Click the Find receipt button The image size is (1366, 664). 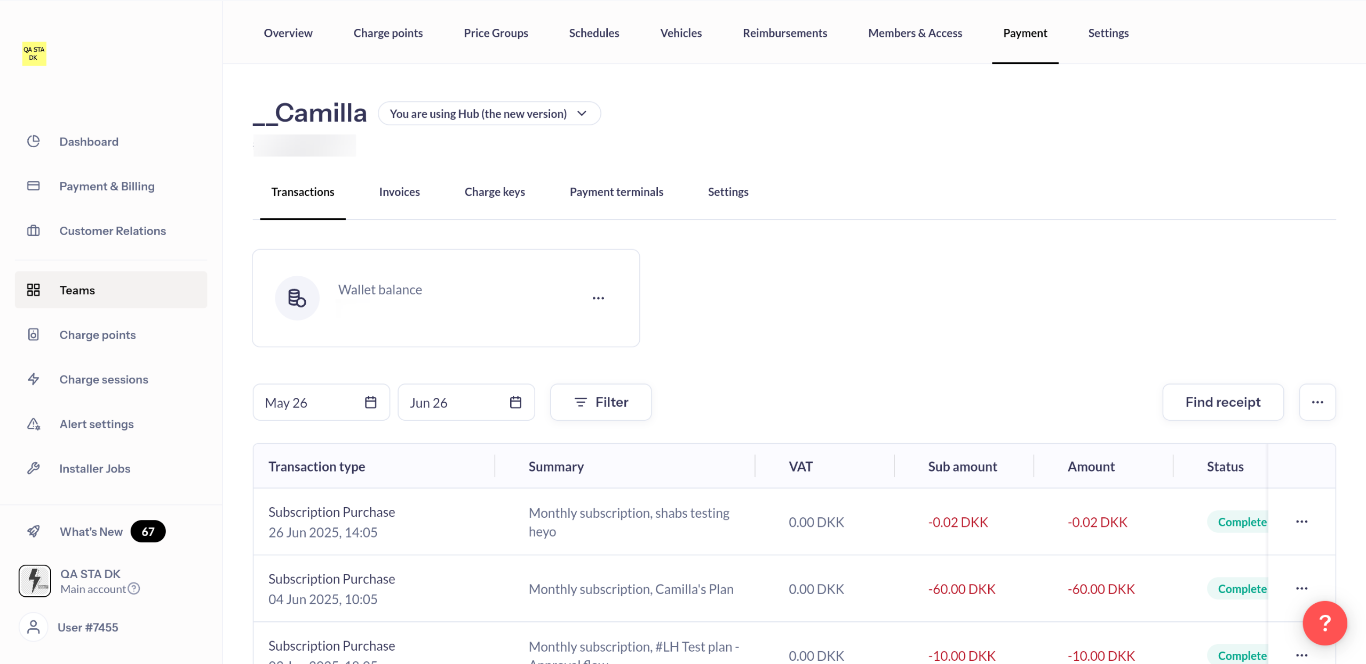(1222, 402)
